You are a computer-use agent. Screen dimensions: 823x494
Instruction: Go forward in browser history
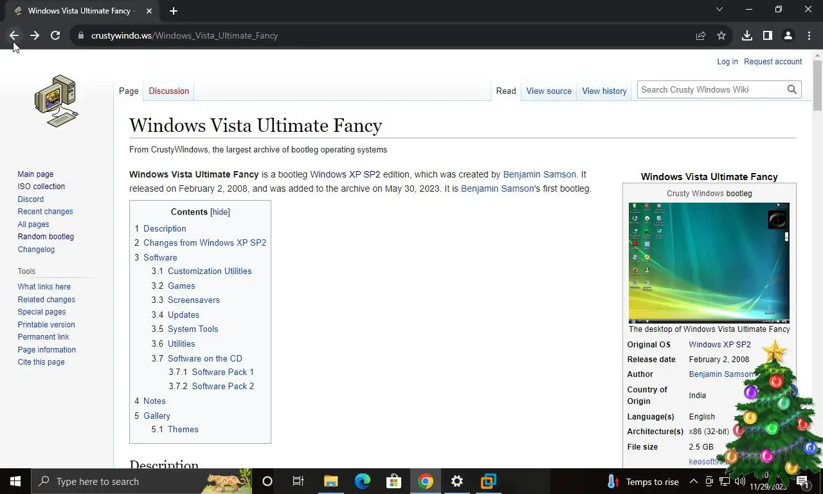pos(35,35)
